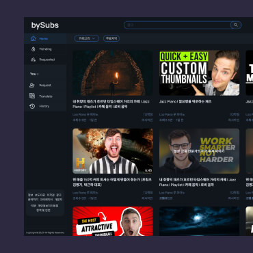Image resolution: width=253 pixels, height=253 pixels.
Task: Open the History channel referee video thumbnail
Action: pyautogui.click(x=113, y=151)
